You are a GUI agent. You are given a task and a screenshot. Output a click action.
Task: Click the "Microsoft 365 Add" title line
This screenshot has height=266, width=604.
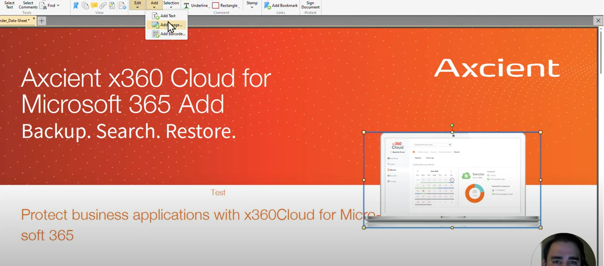click(123, 104)
